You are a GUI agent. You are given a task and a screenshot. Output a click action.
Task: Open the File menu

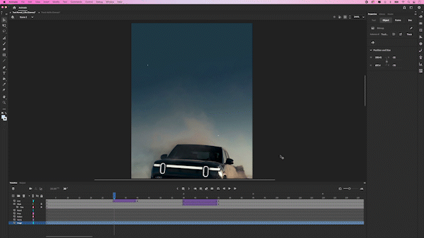pos(23,2)
